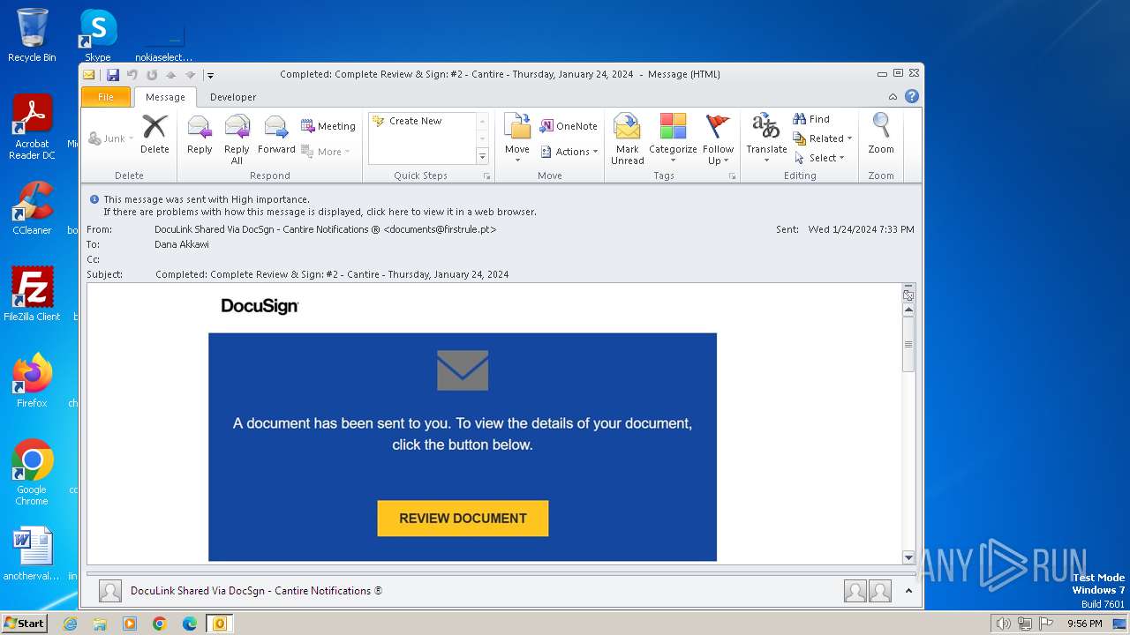
Task: Click sender contact photo in People Pane
Action: (110, 591)
